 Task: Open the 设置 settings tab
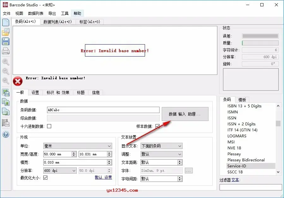pos(35,93)
